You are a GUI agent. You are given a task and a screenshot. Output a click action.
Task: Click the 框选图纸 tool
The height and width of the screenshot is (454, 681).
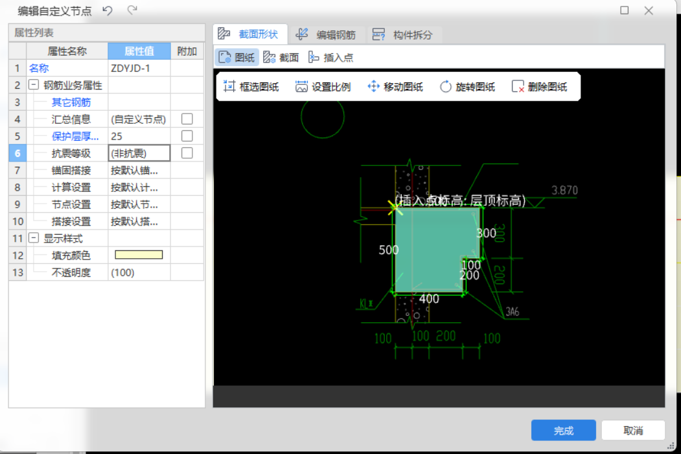click(251, 86)
